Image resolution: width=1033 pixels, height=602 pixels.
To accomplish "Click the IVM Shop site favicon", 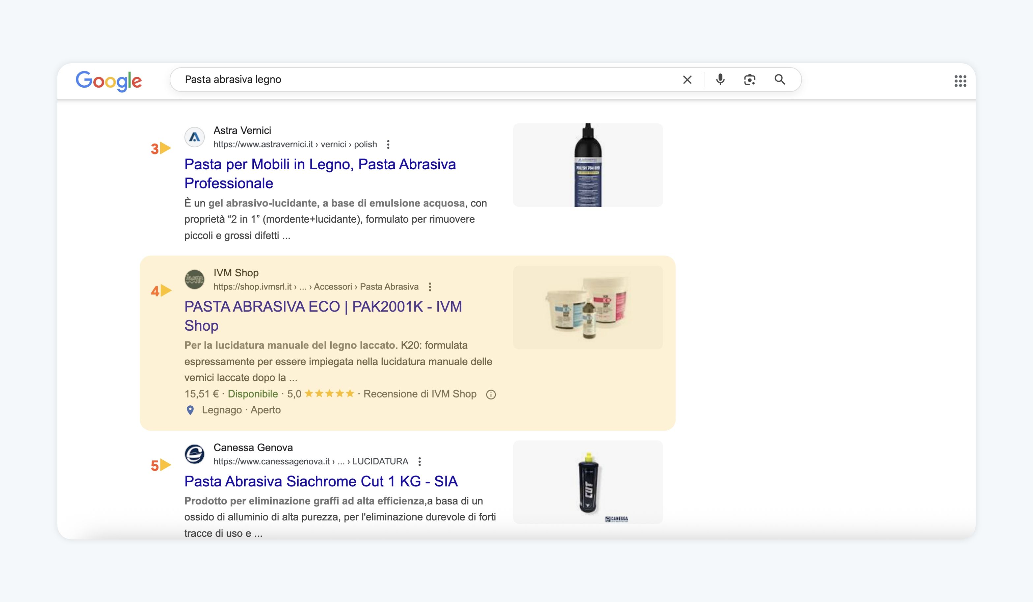I will pos(194,279).
